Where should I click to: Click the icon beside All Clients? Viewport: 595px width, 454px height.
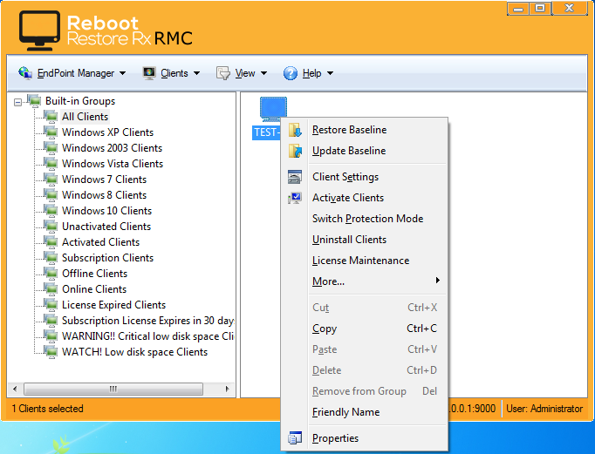tap(51, 117)
